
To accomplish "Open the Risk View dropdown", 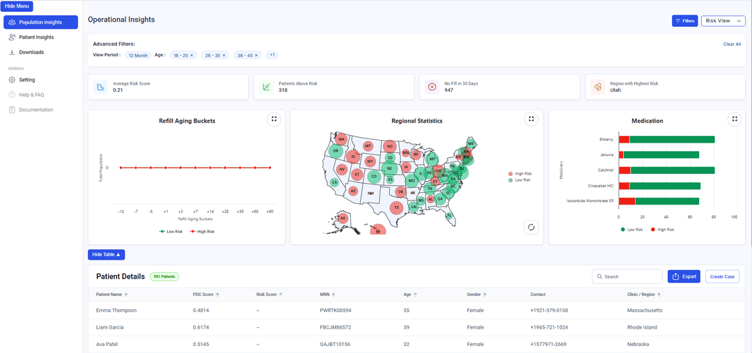I will click(723, 21).
